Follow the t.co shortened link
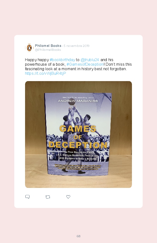Viewport: 157px width, 243px height. coord(46,73)
